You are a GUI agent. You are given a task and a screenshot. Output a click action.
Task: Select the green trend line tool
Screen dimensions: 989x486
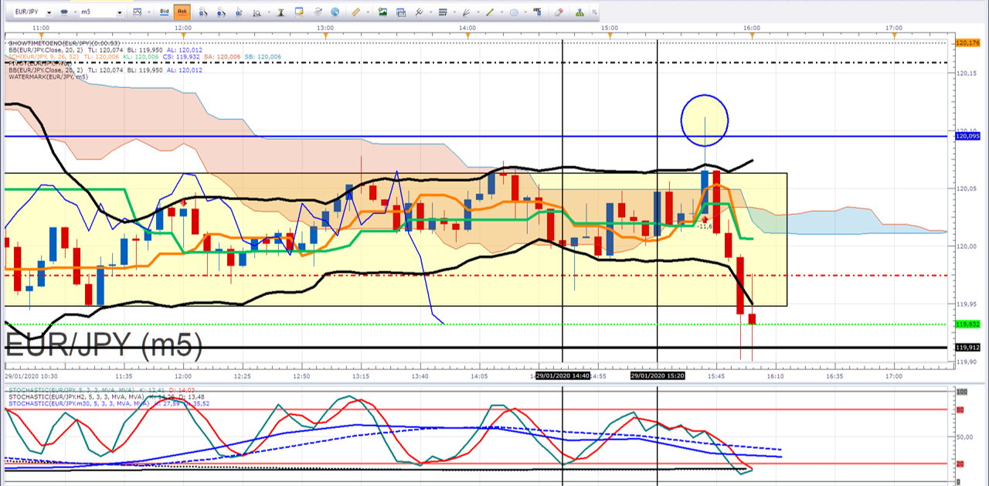click(490, 12)
